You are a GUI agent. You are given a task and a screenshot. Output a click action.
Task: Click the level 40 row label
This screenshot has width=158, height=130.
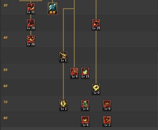pos(5,38)
